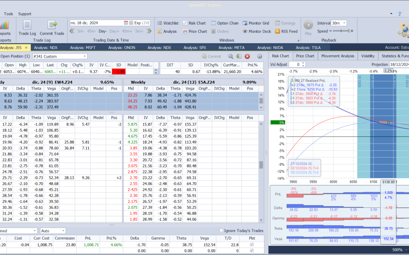Select the Volatility tab
409x255 pixels.
pos(368,56)
